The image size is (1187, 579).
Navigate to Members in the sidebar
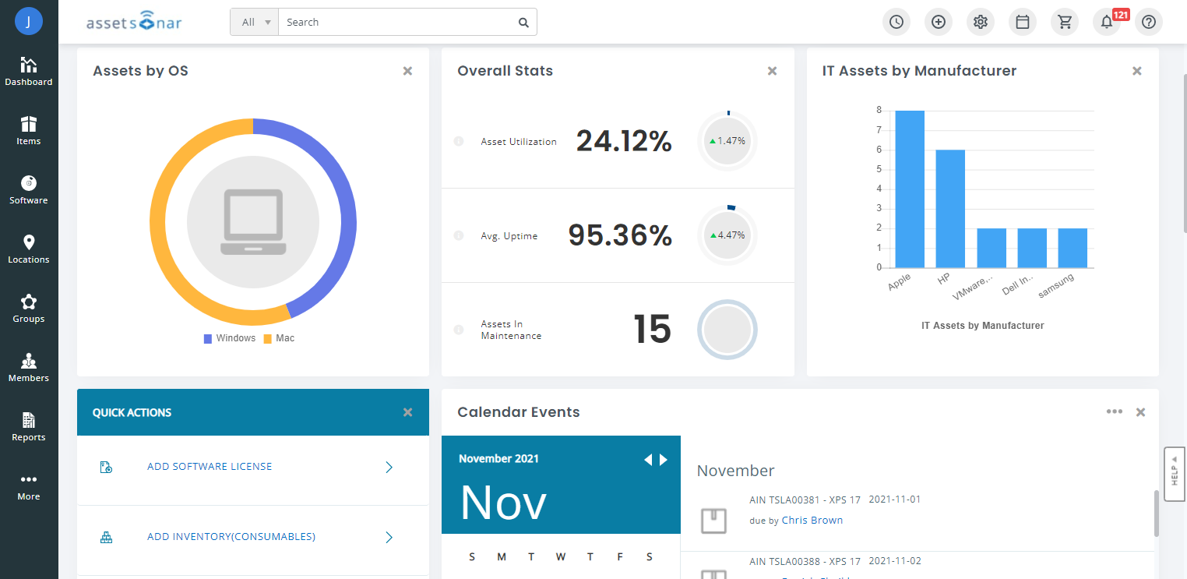point(29,367)
